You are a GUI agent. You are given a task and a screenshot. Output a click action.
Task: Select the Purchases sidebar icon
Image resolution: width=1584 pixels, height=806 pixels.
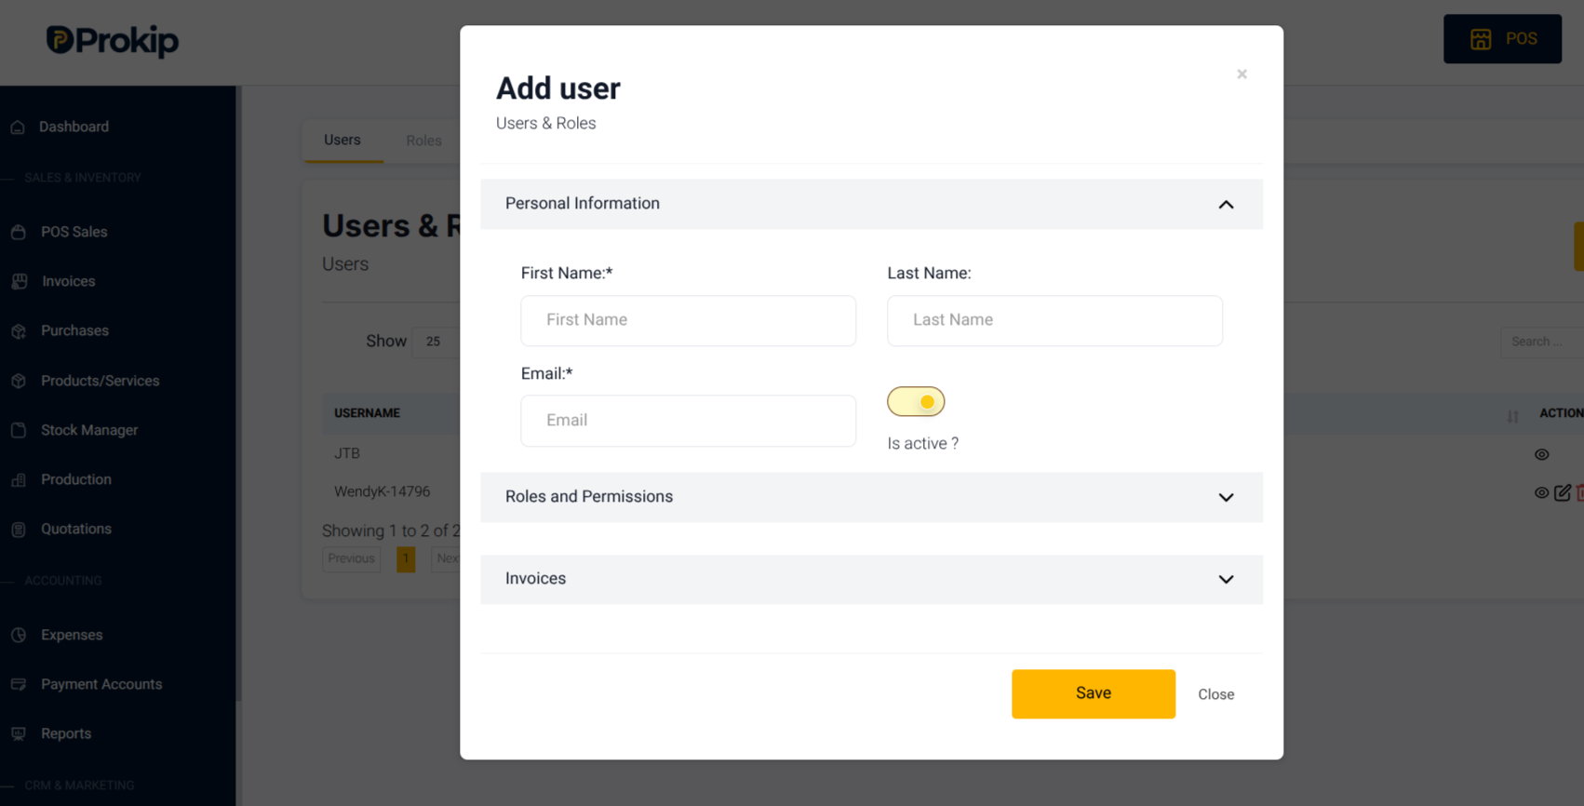click(x=19, y=331)
